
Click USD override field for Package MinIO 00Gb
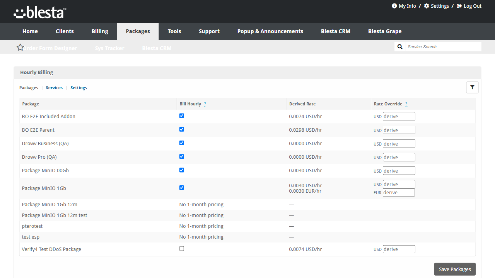[x=399, y=170]
